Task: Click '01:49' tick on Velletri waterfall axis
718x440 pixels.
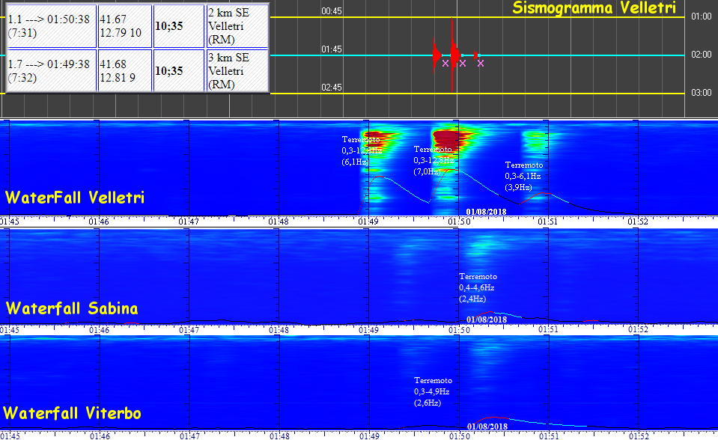Action: (368, 221)
